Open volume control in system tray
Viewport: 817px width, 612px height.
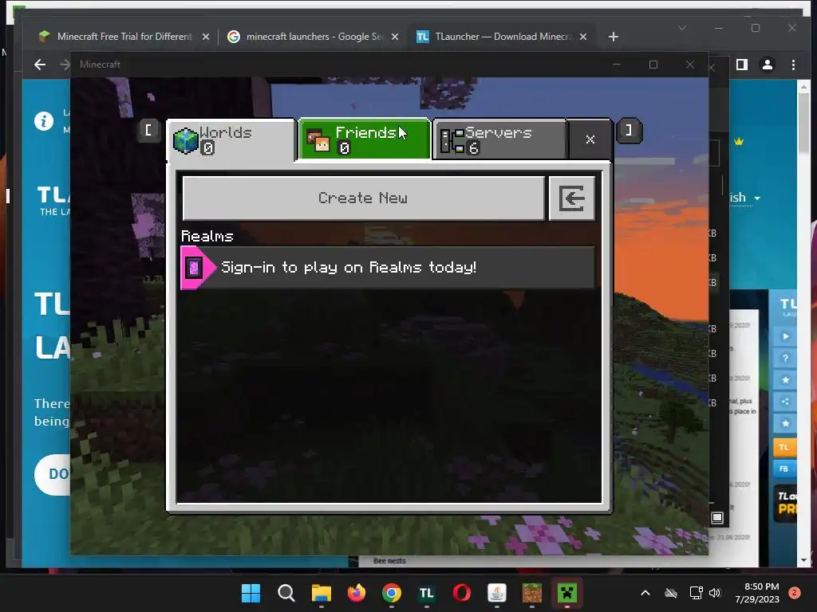click(715, 593)
